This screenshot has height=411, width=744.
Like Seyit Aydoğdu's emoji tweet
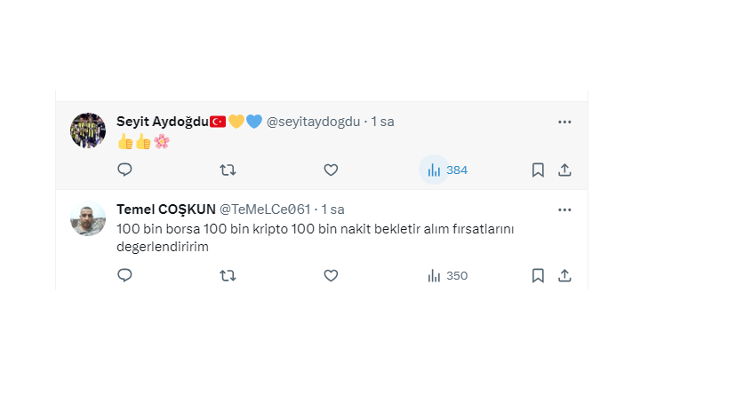pos(331,170)
